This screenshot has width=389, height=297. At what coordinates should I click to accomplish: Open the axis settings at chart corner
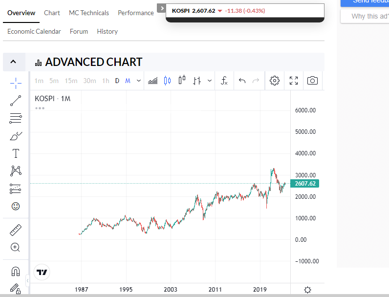click(x=307, y=290)
